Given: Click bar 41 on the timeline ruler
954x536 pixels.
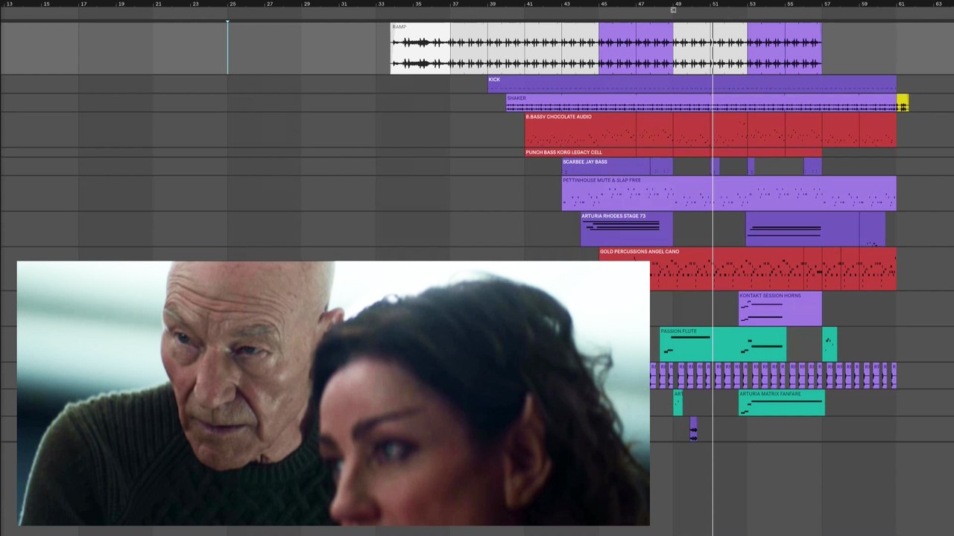Looking at the screenshot, I should (x=530, y=4).
